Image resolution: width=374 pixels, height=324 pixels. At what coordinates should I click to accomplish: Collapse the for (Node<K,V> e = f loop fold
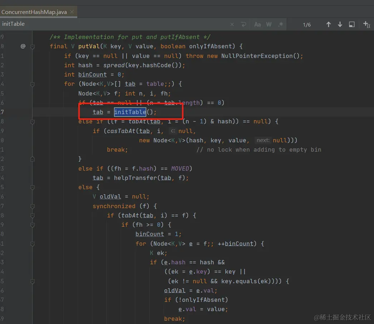pyautogui.click(x=33, y=244)
